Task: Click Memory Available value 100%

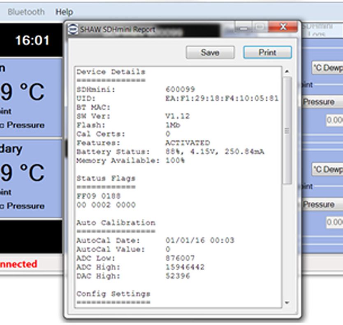Action: click(x=175, y=160)
